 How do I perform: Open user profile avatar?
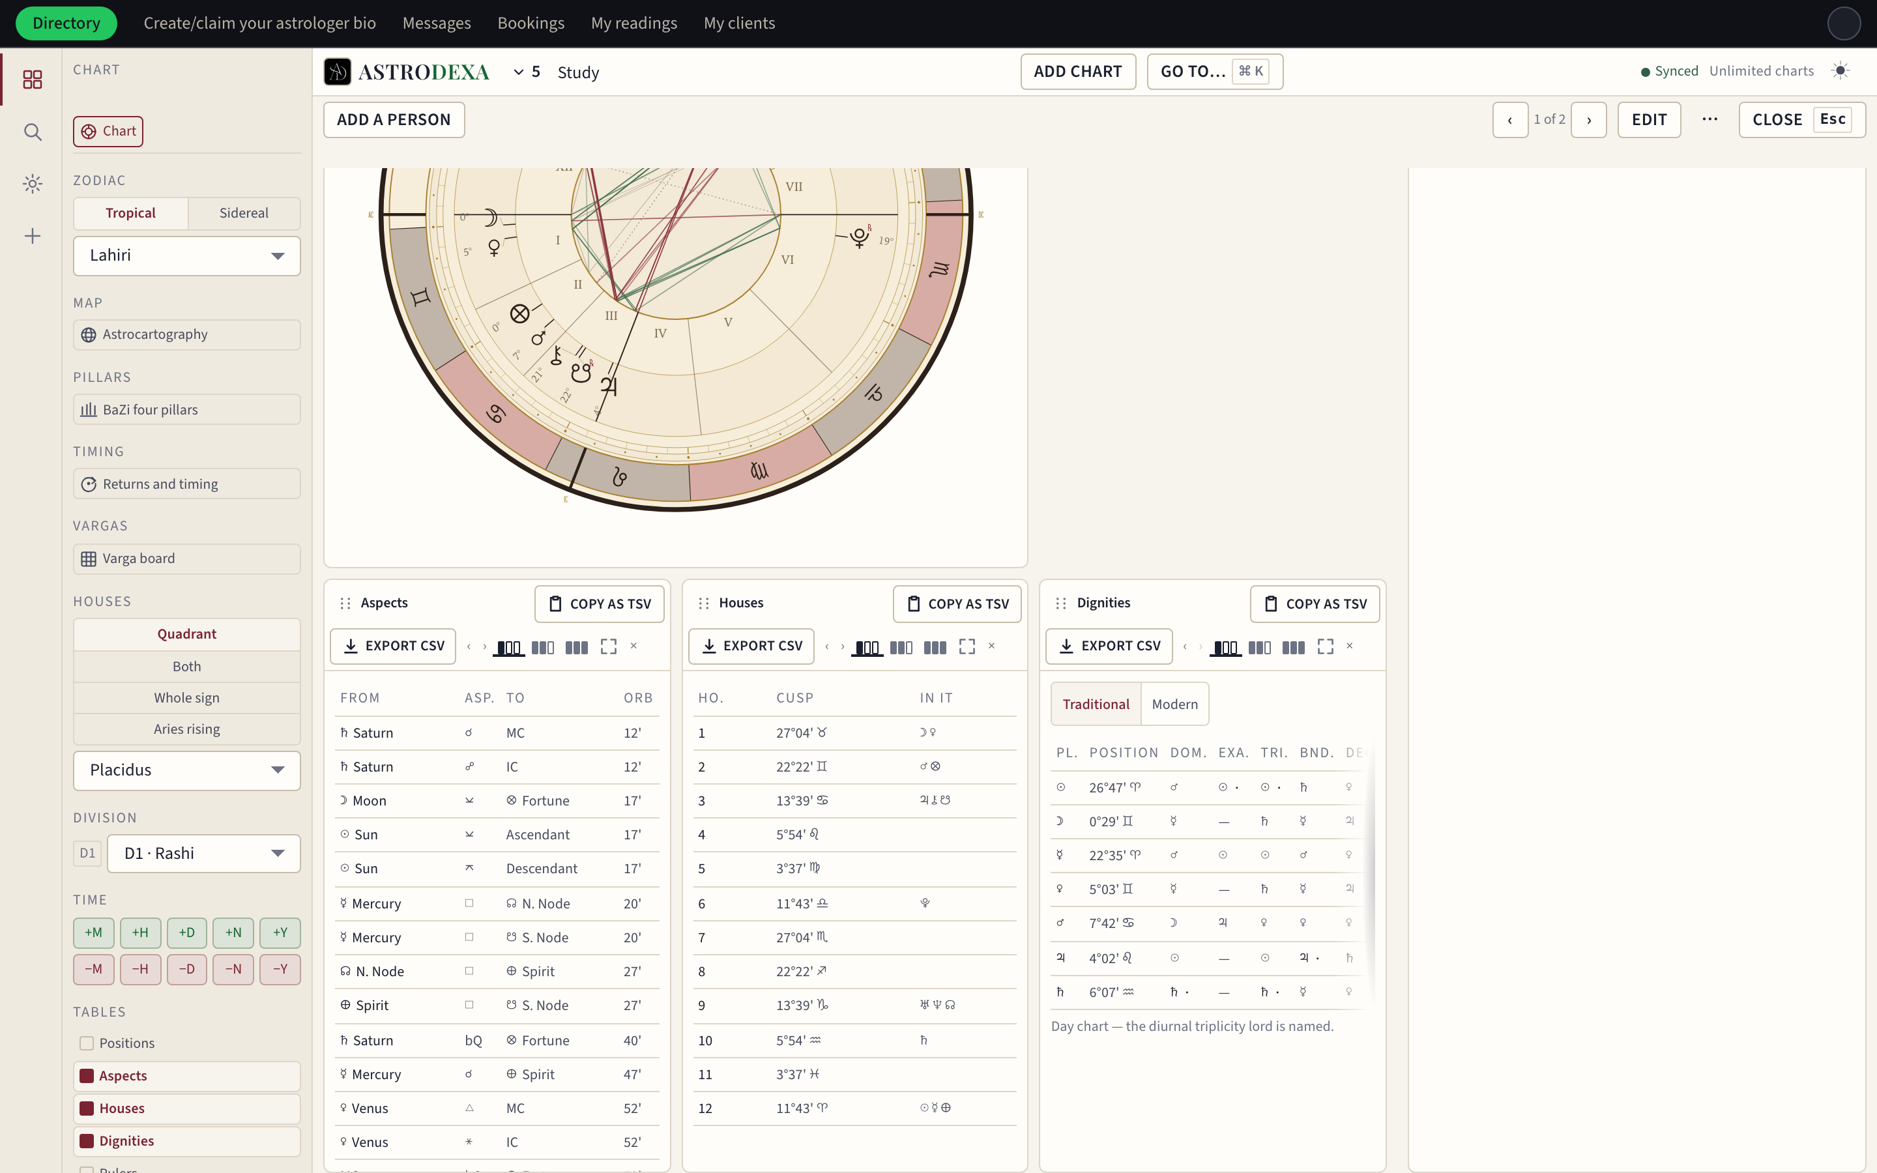tap(1844, 23)
